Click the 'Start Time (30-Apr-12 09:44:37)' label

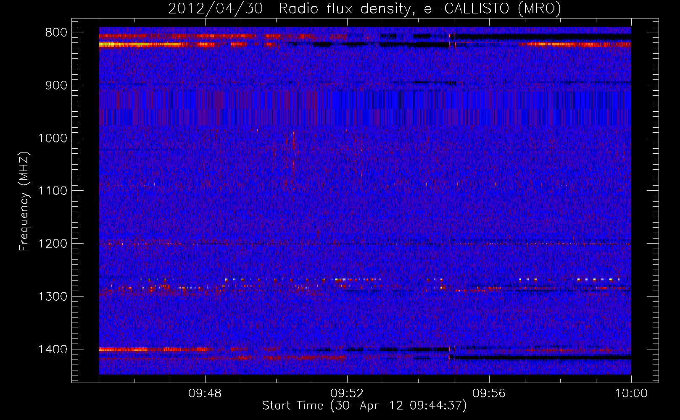click(364, 406)
